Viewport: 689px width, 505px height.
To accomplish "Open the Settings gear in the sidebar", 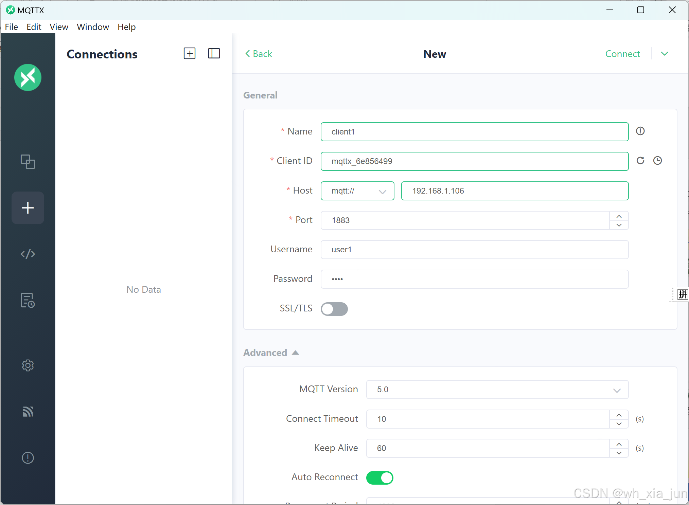I will click(x=28, y=365).
